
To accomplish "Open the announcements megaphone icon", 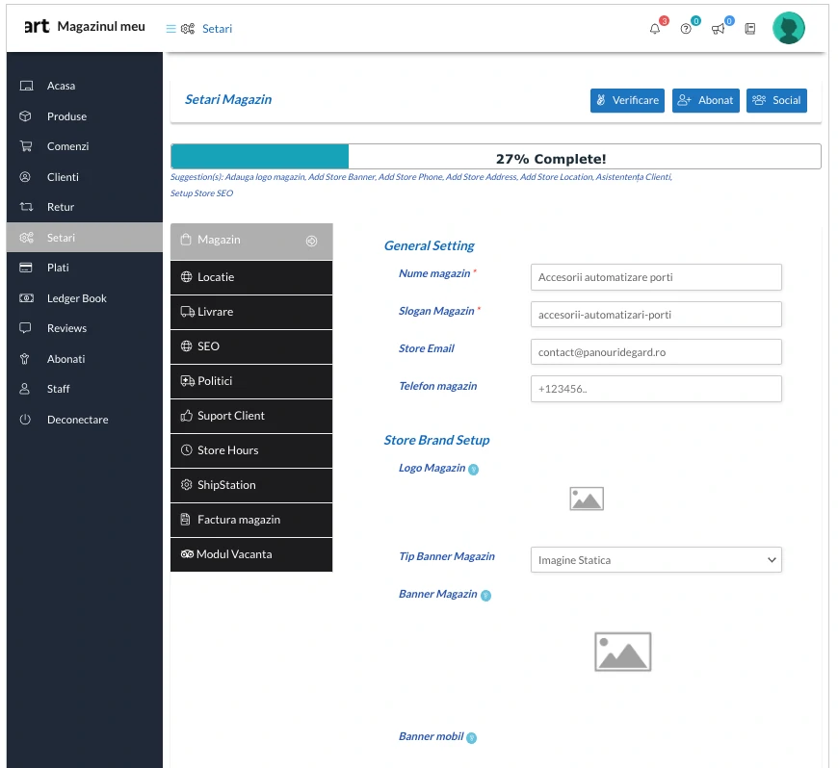I will tap(718, 29).
